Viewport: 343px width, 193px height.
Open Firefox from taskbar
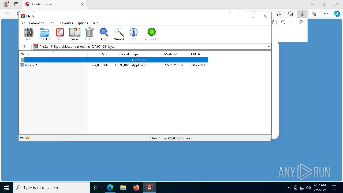tap(136, 188)
